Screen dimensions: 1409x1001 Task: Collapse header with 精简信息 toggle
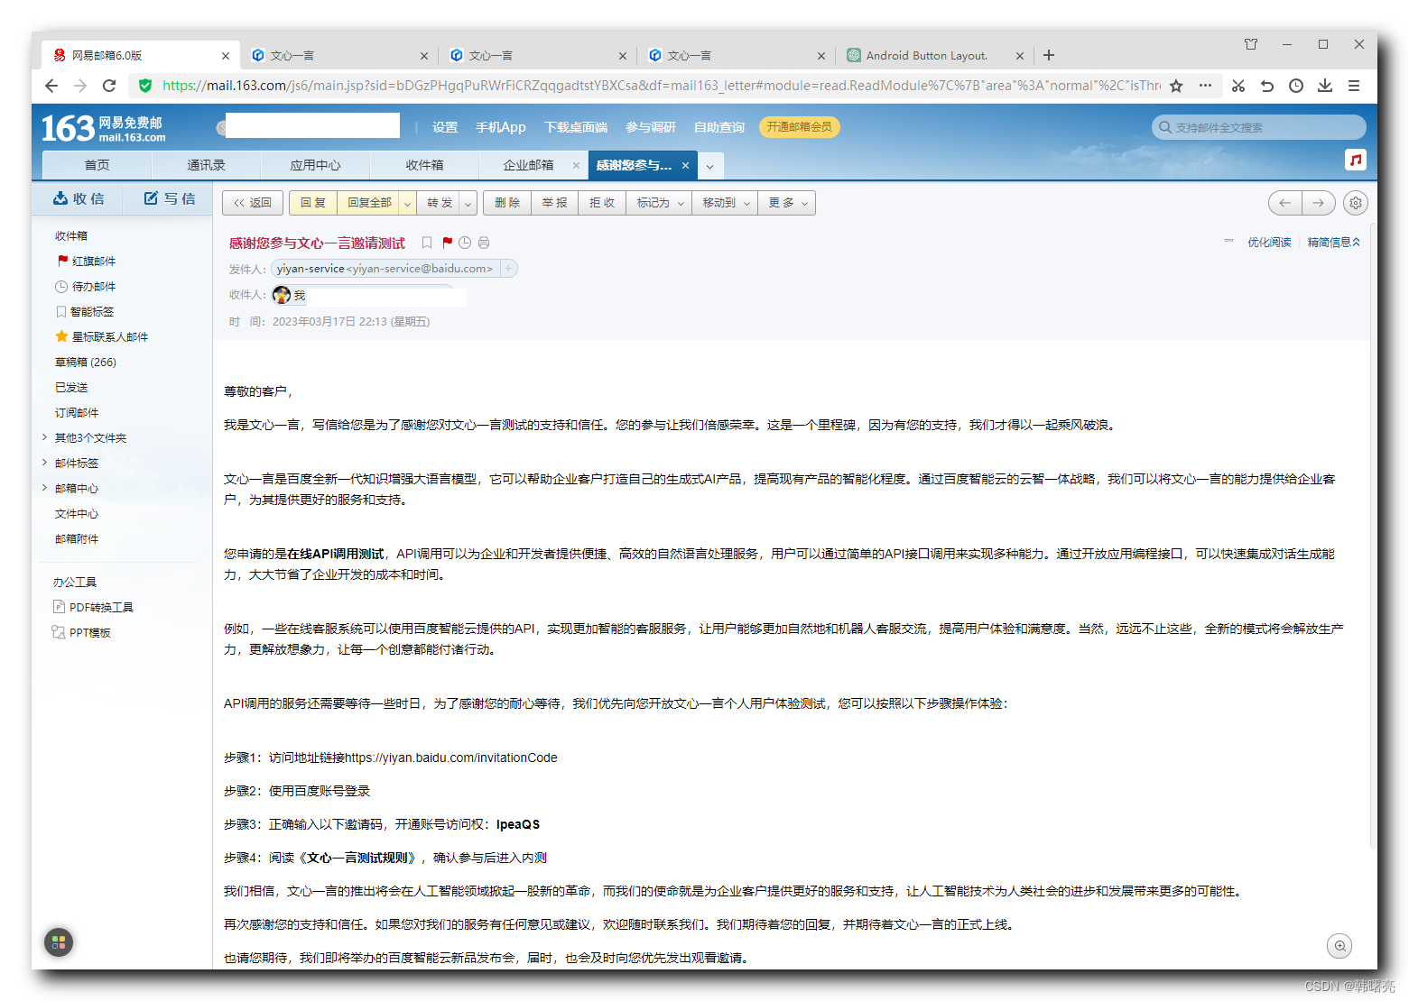tap(1333, 243)
